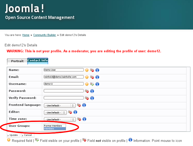Select the Contact Info tab
193x146 pixels.
tap(38, 61)
